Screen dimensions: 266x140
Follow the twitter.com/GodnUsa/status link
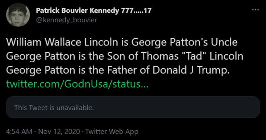(x=77, y=84)
